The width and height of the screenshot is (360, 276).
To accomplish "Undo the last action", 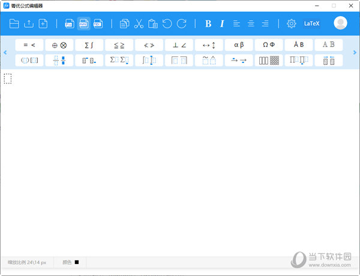I will [x=167, y=24].
